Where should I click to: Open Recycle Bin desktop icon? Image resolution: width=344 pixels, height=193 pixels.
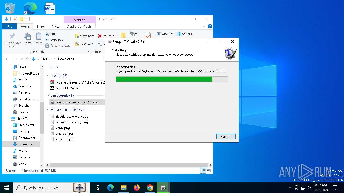10,8
